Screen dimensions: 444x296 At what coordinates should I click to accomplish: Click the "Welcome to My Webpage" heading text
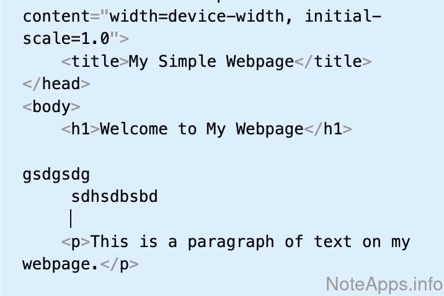[x=202, y=129]
